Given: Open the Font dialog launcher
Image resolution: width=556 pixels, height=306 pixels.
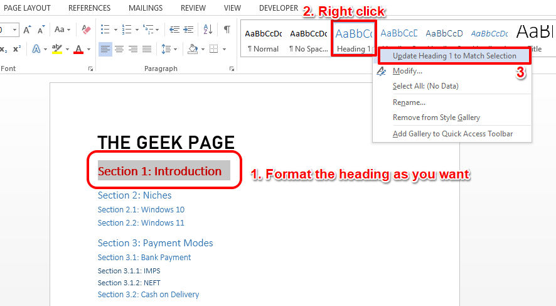Looking at the screenshot, I should point(90,69).
